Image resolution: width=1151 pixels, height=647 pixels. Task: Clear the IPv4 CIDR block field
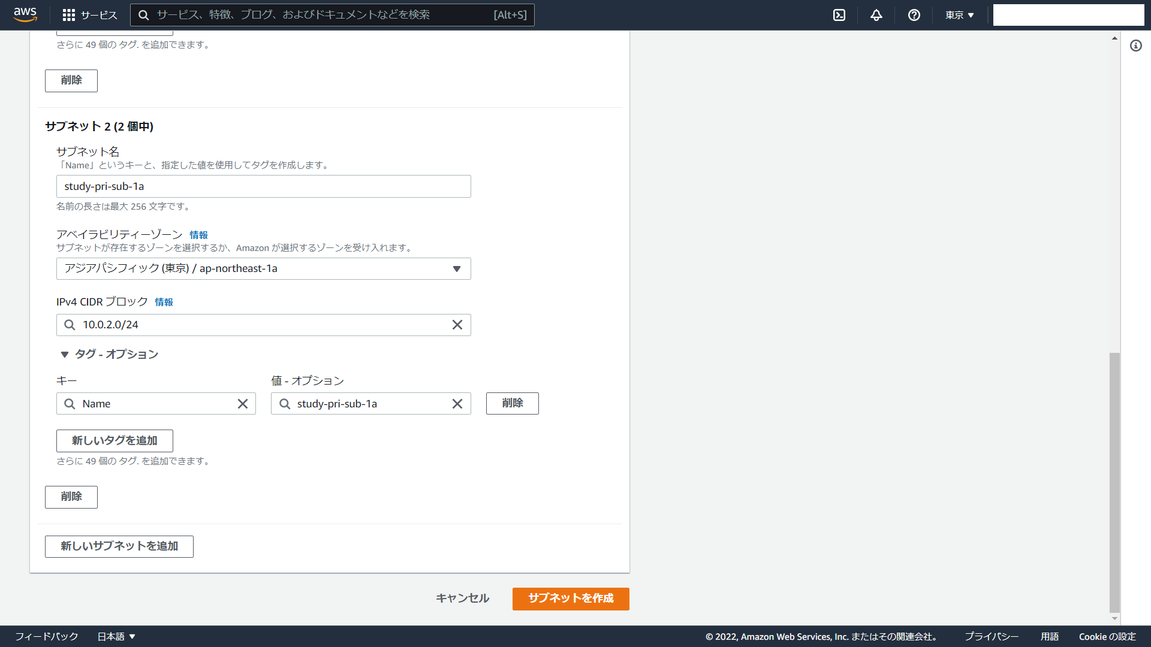click(457, 325)
